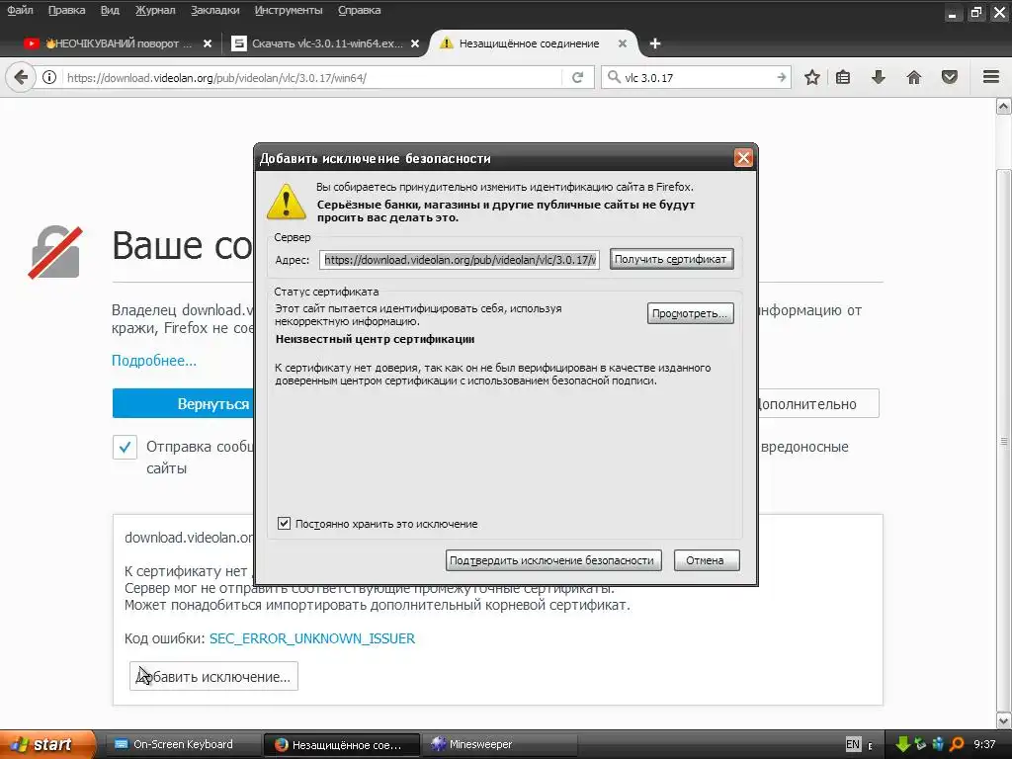Close the Скачать vlc-3.0.11 tab

pos(415,43)
